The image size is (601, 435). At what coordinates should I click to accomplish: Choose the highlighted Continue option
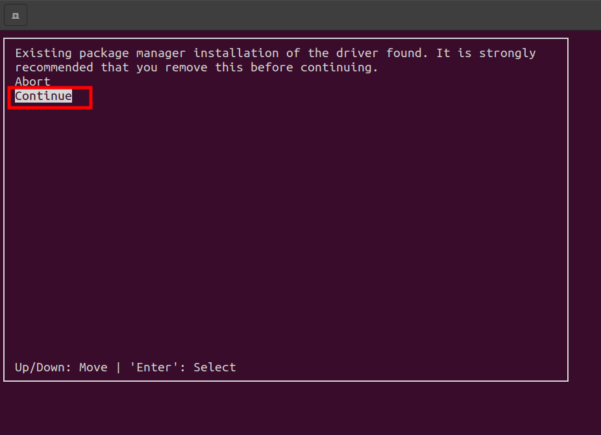[x=43, y=96]
